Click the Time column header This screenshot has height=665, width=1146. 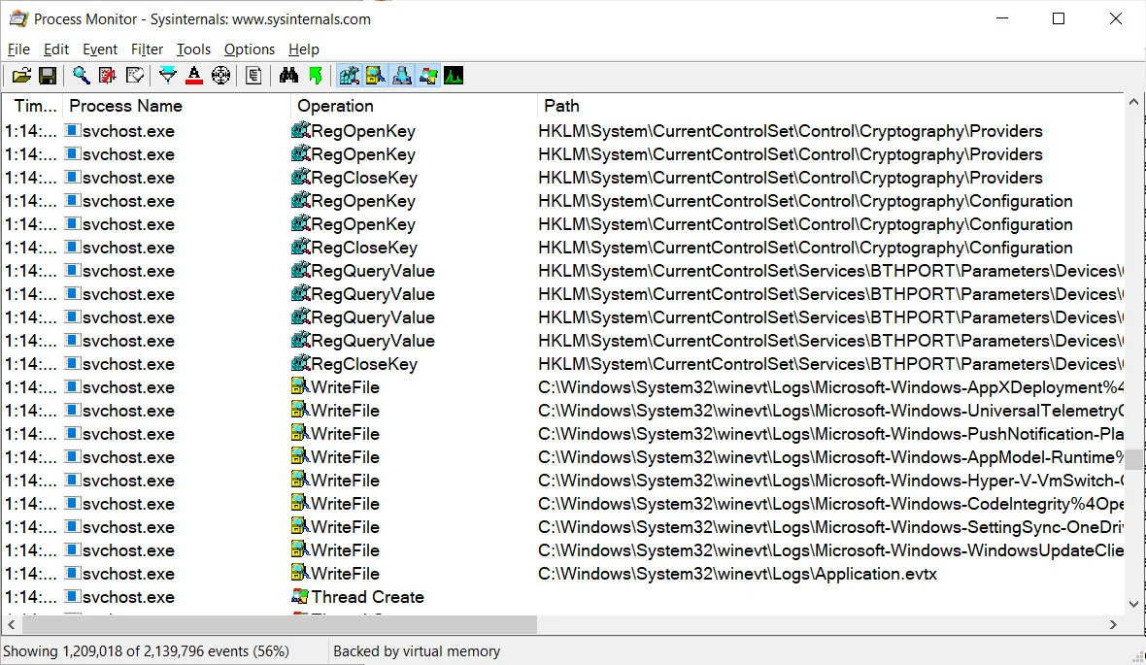(x=33, y=106)
